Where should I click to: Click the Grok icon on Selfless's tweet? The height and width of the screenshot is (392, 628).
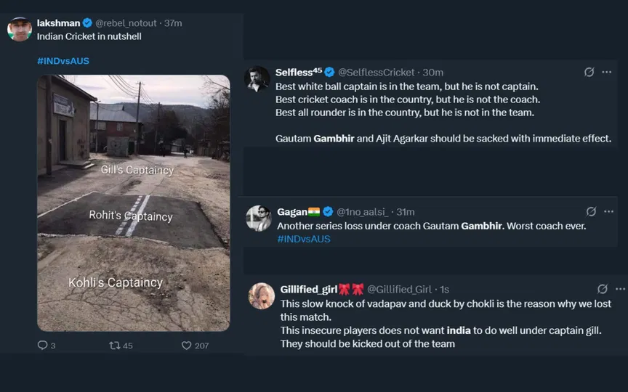589,72
